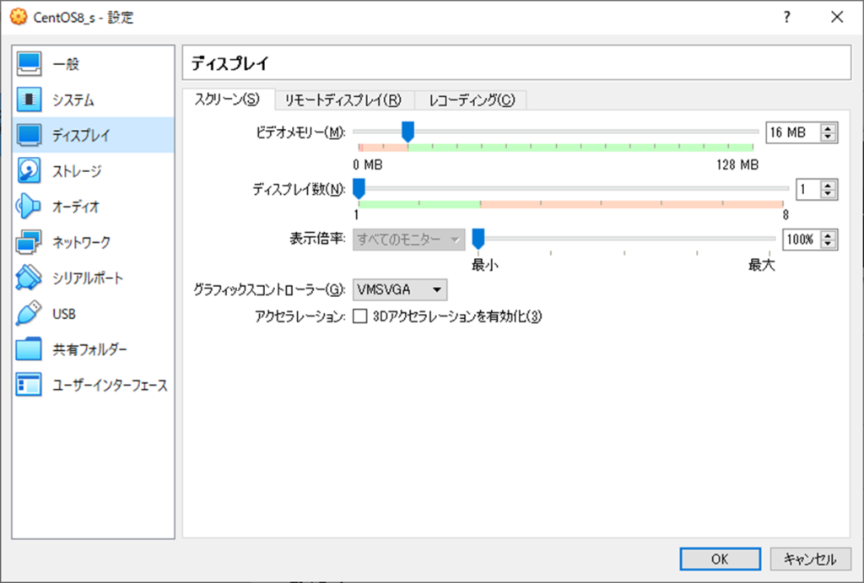Select the 共有フォルダー label in sidebar
This screenshot has width=864, height=583.
[x=89, y=349]
